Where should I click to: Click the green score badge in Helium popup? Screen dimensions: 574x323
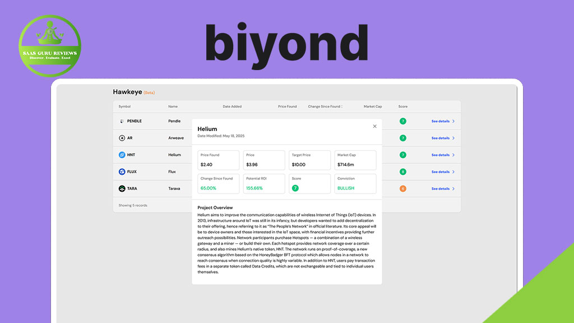coord(295,188)
